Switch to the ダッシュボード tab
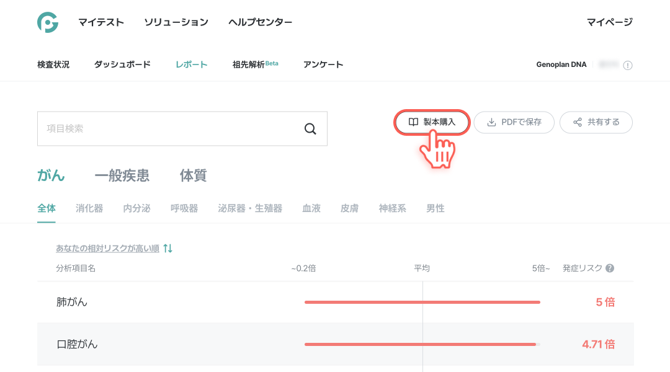 point(122,64)
